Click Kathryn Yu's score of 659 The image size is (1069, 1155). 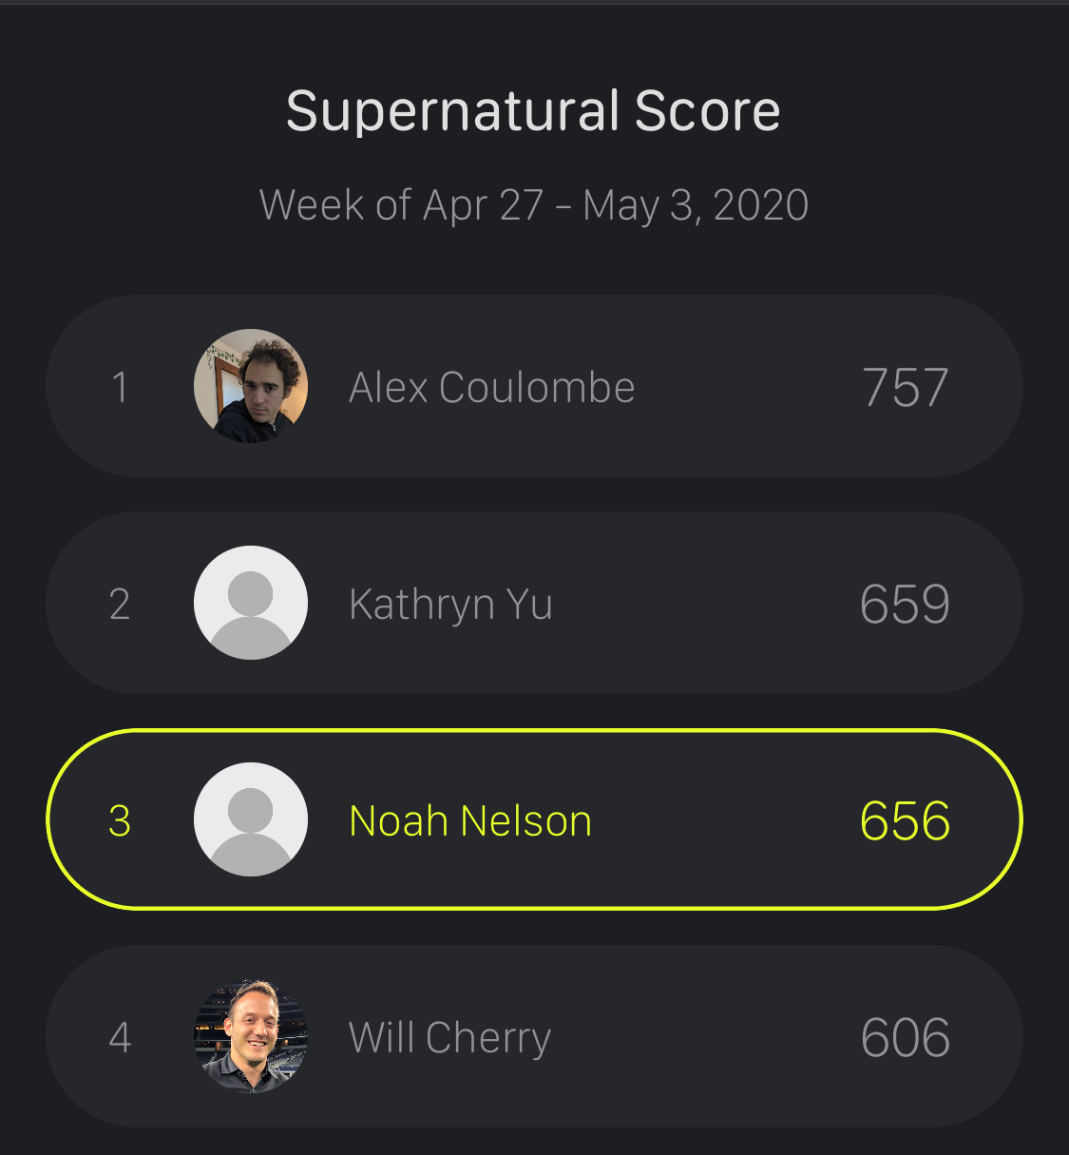point(905,605)
